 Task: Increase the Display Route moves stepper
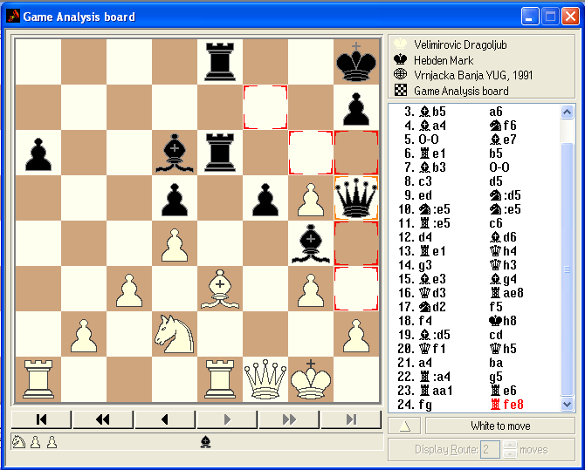tap(511, 445)
